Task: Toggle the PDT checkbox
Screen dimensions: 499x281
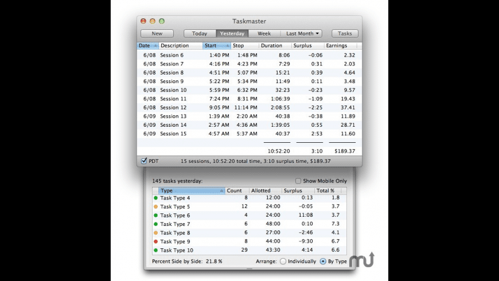Action: [x=144, y=161]
